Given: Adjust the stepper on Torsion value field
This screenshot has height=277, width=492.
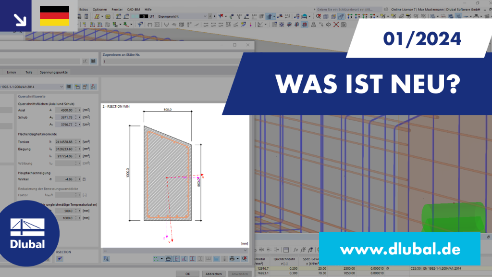Looking at the screenshot, I should (x=75, y=142).
